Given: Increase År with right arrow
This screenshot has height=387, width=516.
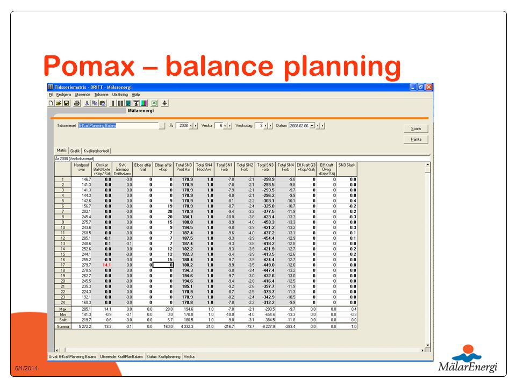Looking at the screenshot, I should (196, 126).
